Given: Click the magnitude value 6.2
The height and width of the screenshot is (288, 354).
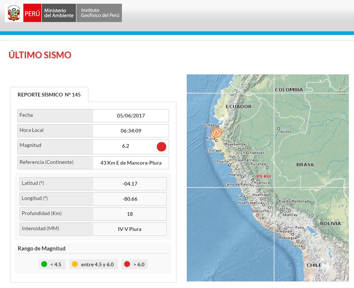Looking at the screenshot, I should tap(126, 146).
